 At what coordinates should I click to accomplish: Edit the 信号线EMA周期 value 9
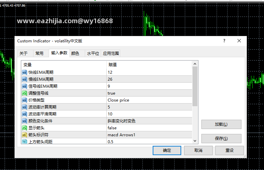click(x=149, y=86)
